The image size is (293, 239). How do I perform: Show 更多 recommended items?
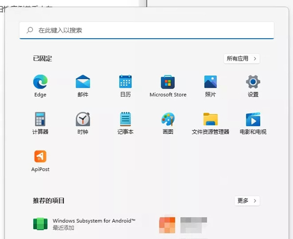[247, 201]
